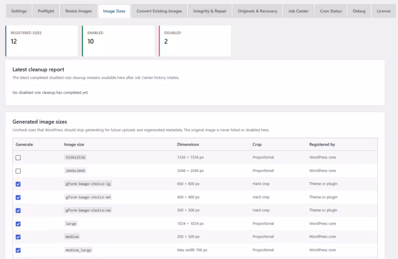This screenshot has height=259, width=398.
Task: Click the Image size column header
Action: point(74,145)
